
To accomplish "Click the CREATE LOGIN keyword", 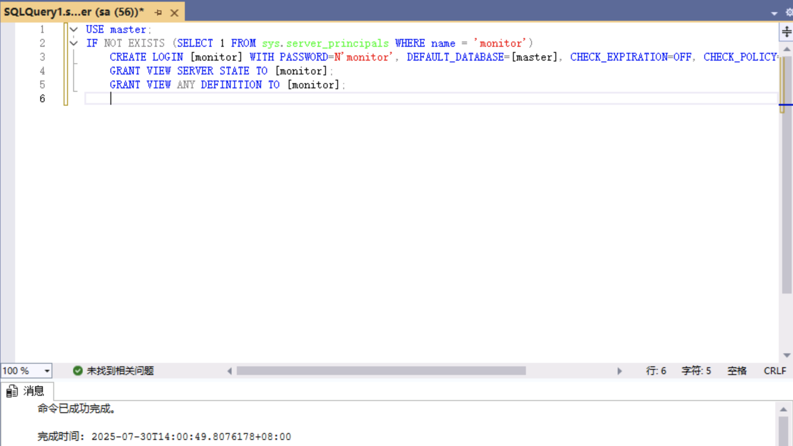I will [146, 57].
